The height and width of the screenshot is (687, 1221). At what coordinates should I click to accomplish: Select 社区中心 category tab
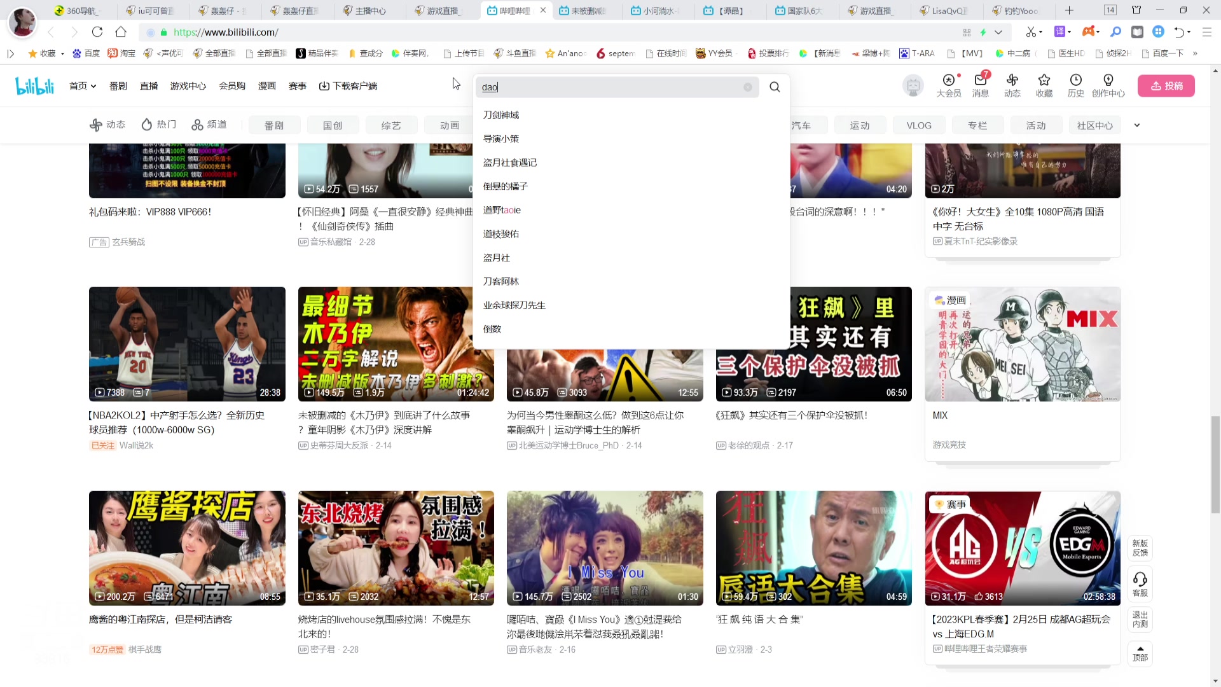tap(1095, 125)
